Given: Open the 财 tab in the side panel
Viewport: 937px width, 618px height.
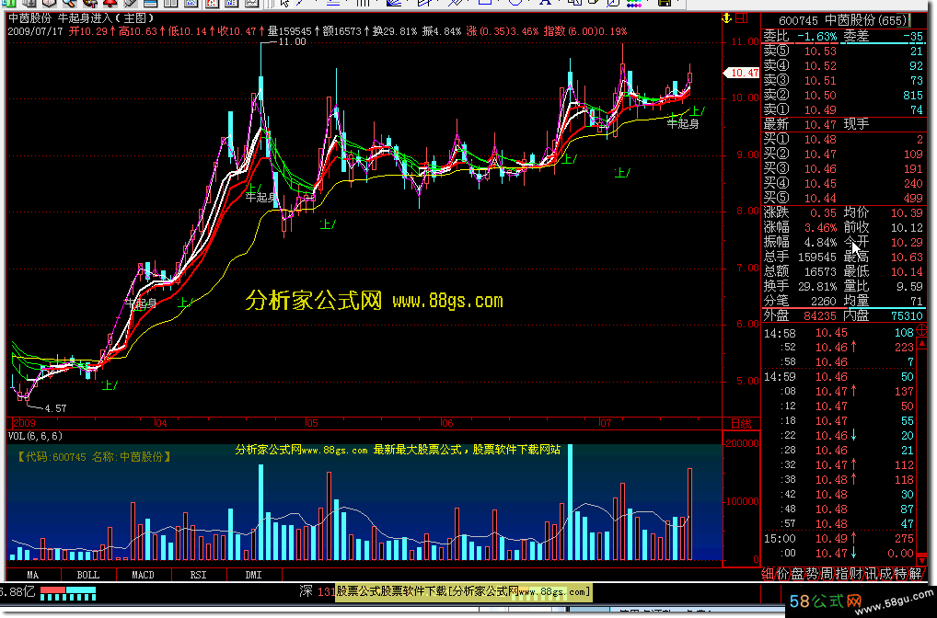Looking at the screenshot, I should pos(856,575).
